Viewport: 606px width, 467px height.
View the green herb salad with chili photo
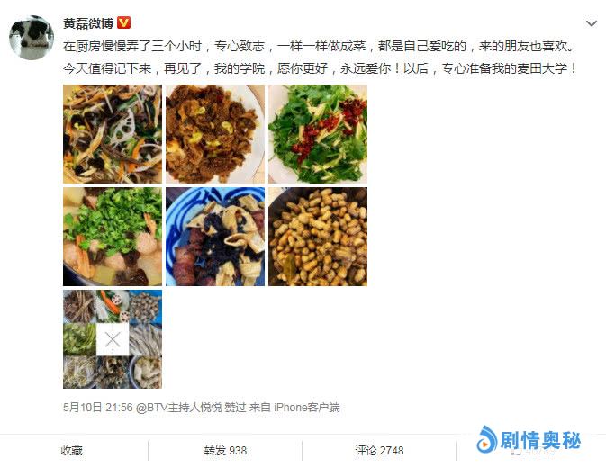tap(318, 134)
